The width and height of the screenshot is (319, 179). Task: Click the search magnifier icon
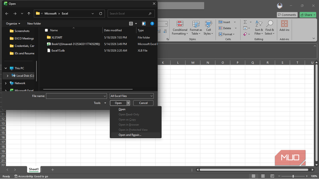[x=150, y=14]
